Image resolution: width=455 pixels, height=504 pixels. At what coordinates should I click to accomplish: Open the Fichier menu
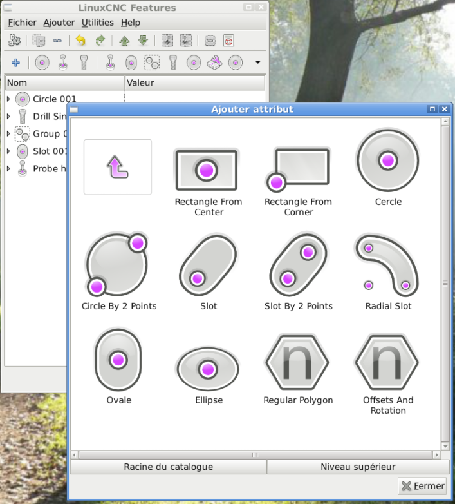click(22, 23)
